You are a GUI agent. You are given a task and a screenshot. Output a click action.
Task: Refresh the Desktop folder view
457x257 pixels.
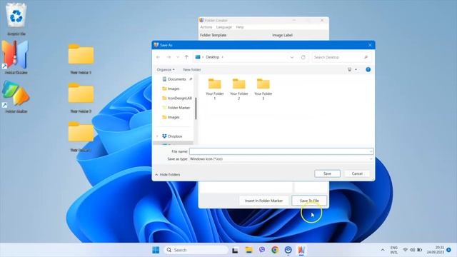pyautogui.click(x=303, y=57)
